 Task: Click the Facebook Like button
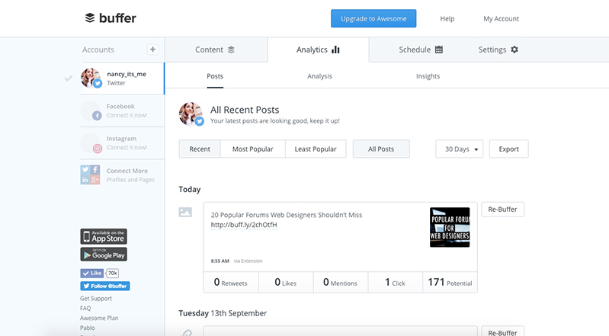coord(92,273)
